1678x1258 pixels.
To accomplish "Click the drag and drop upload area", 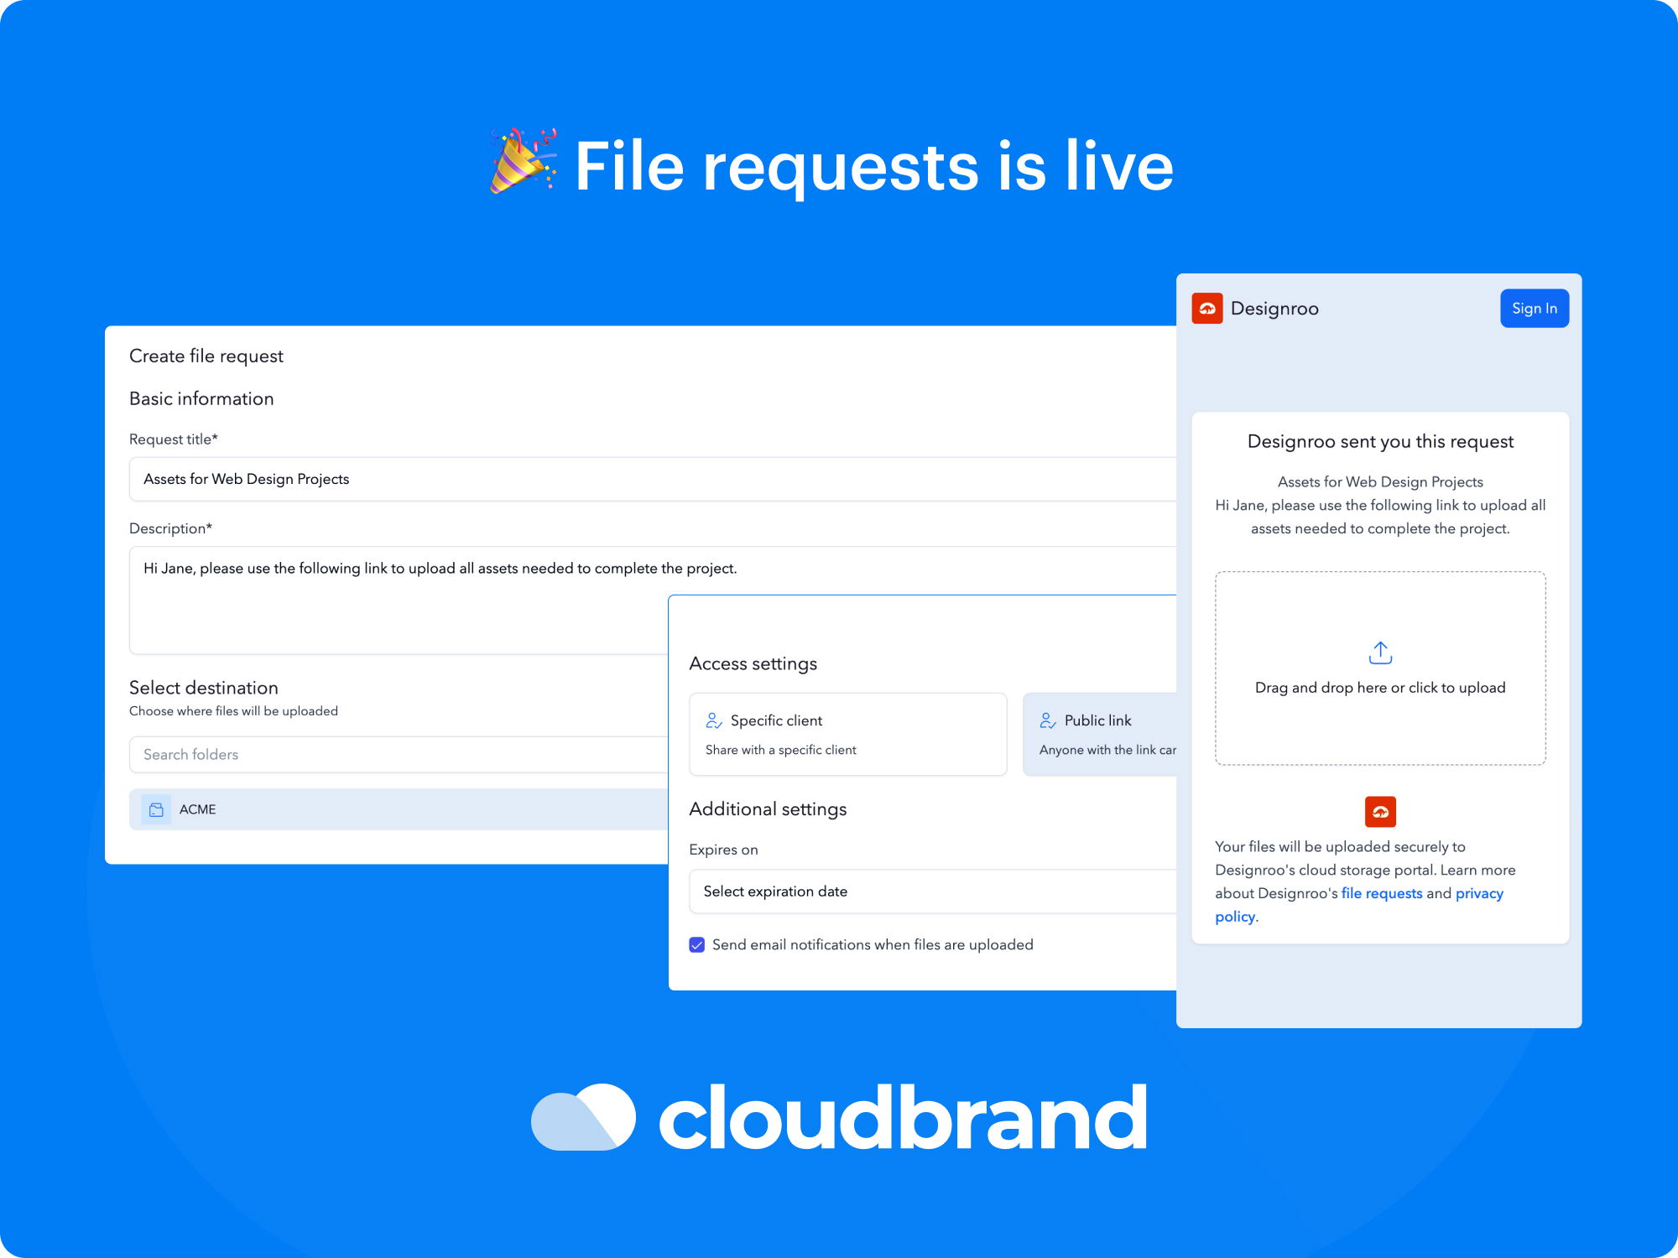I will click(x=1380, y=668).
